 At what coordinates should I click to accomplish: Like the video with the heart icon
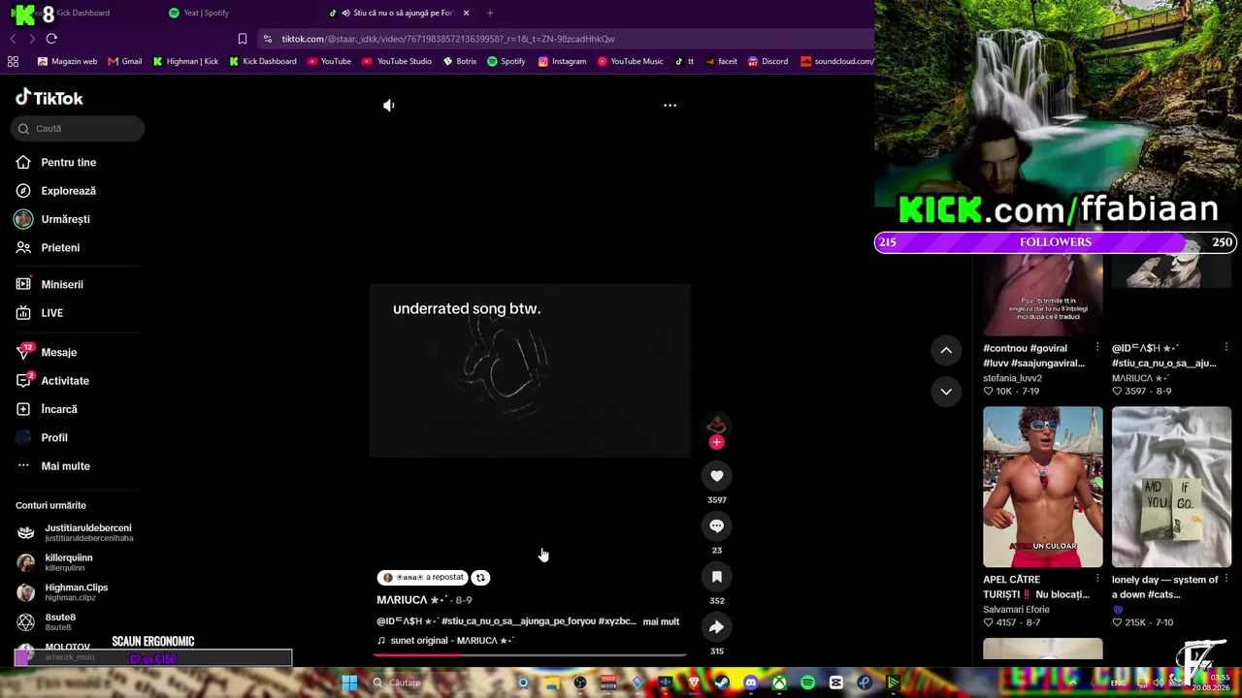717,476
